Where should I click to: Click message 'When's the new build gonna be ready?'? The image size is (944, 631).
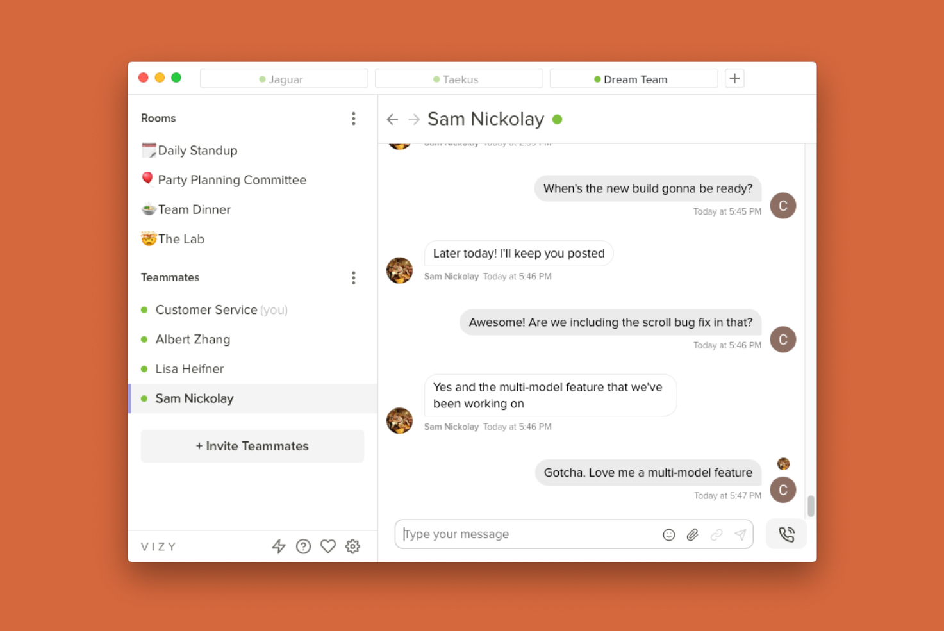pyautogui.click(x=648, y=188)
